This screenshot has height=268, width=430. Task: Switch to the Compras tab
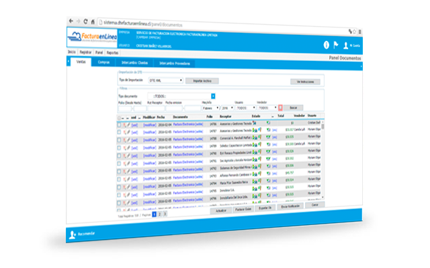[104, 62]
